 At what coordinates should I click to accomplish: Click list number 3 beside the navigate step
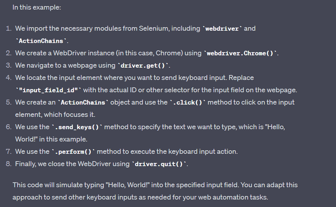9,66
